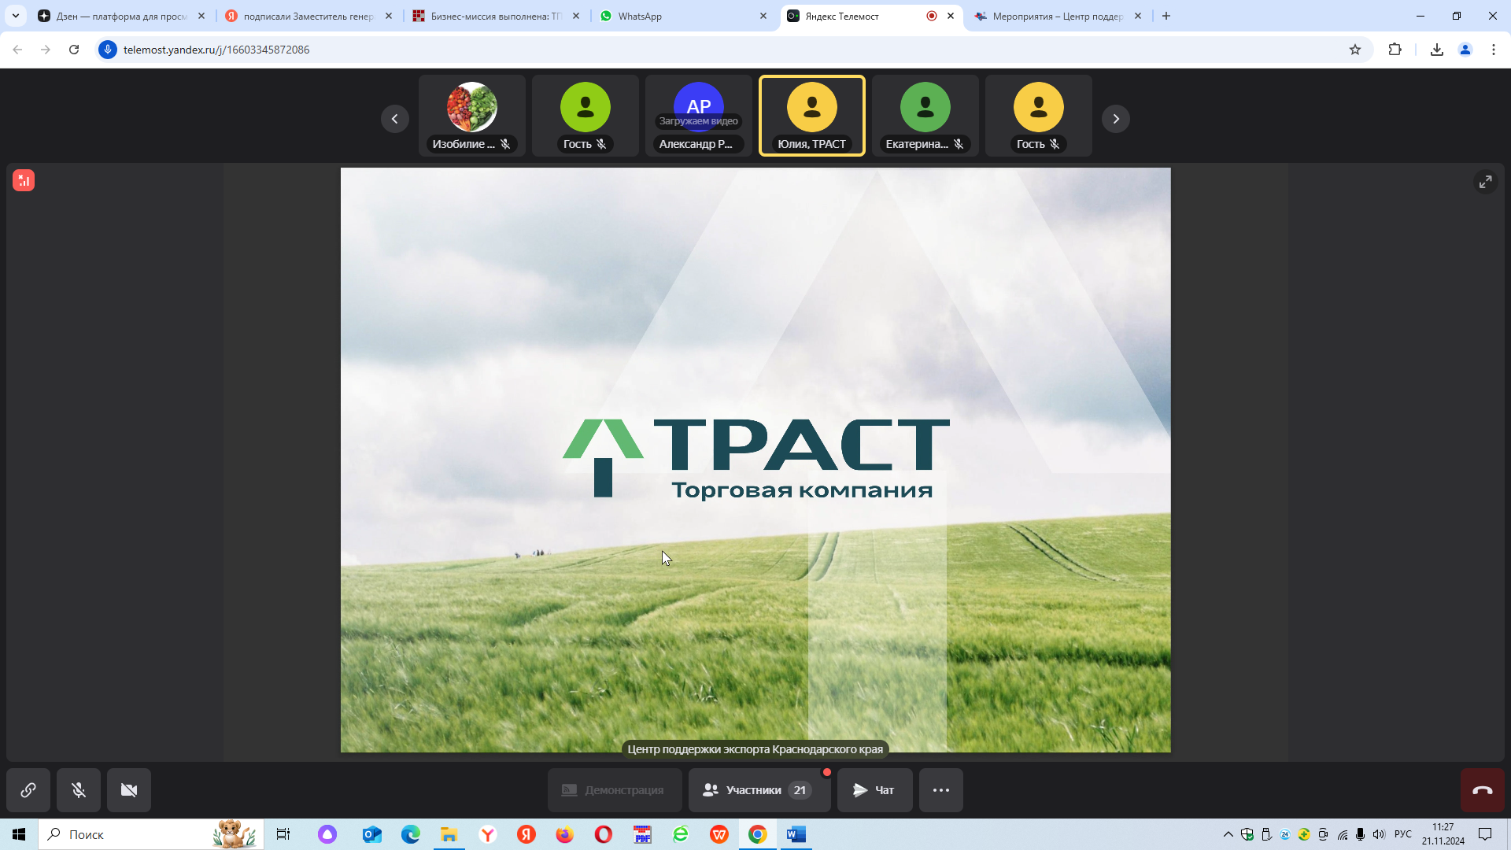Open the Чат panel
The height and width of the screenshot is (850, 1511).
point(874,790)
